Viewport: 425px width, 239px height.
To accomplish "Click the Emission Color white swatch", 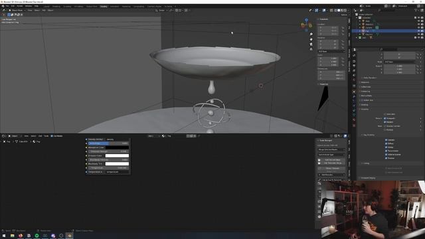I will click(117, 155).
